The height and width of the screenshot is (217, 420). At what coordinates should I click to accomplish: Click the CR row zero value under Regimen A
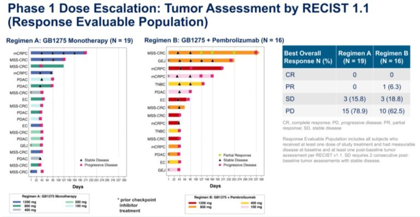pyautogui.click(x=354, y=75)
